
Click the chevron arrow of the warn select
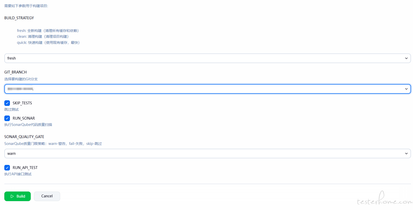coord(406,154)
